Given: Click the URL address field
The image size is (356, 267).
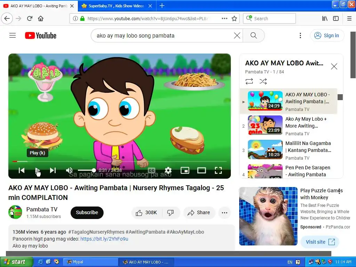Looking at the screenshot, I should pos(147,18).
